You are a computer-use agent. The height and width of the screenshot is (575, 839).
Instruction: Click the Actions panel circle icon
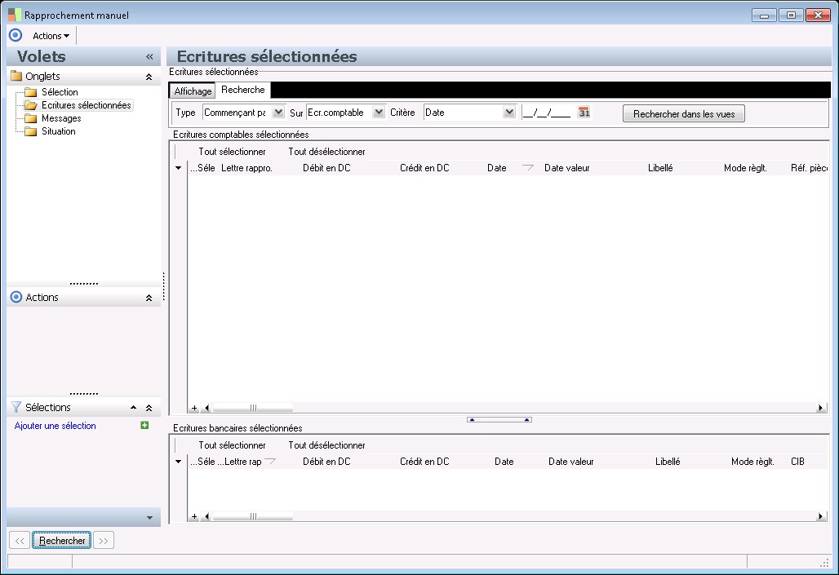pos(16,297)
